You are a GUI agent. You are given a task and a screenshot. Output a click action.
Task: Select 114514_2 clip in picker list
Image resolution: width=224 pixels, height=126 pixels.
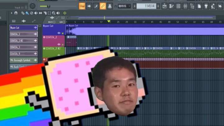coord(24,34)
